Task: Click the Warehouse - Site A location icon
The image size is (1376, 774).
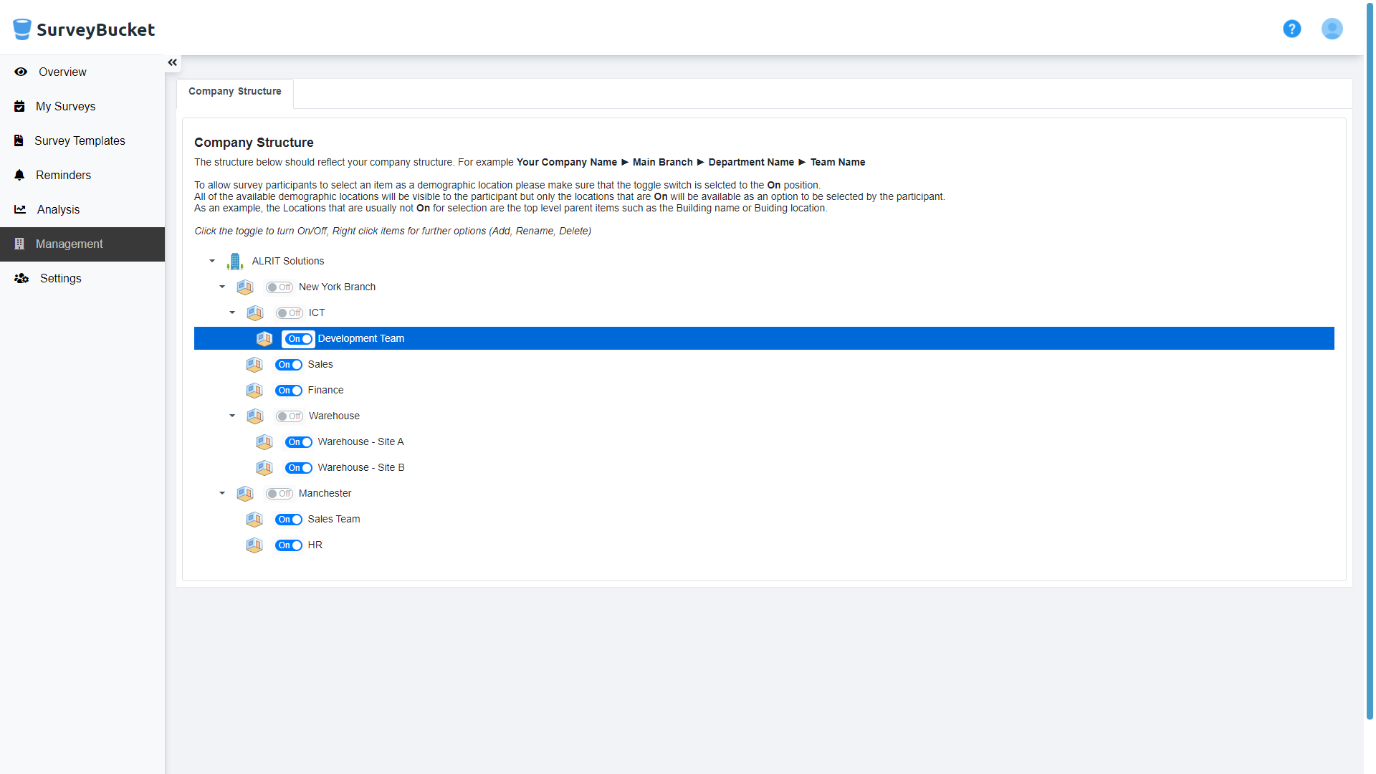Action: coord(265,442)
